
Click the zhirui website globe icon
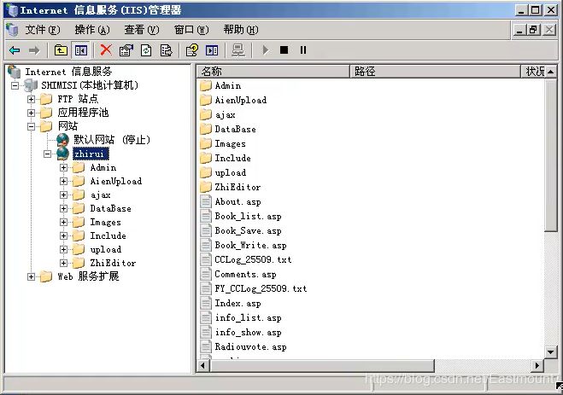[63, 154]
